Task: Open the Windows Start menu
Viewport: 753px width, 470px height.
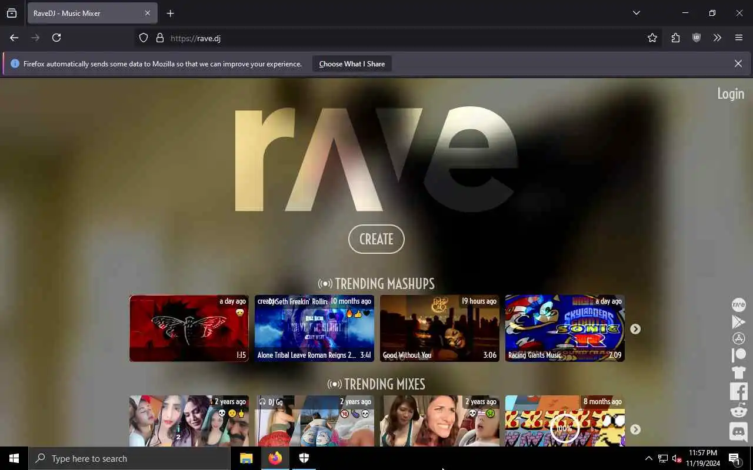Action: pos(14,458)
